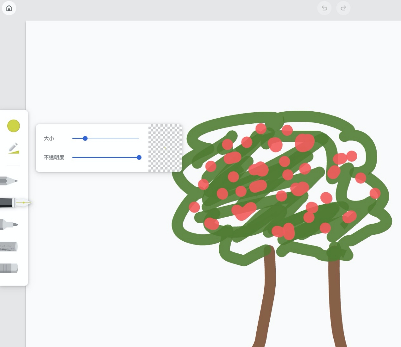Image resolution: width=401 pixels, height=347 pixels.
Task: Select the eraser tool
Action: point(9,268)
